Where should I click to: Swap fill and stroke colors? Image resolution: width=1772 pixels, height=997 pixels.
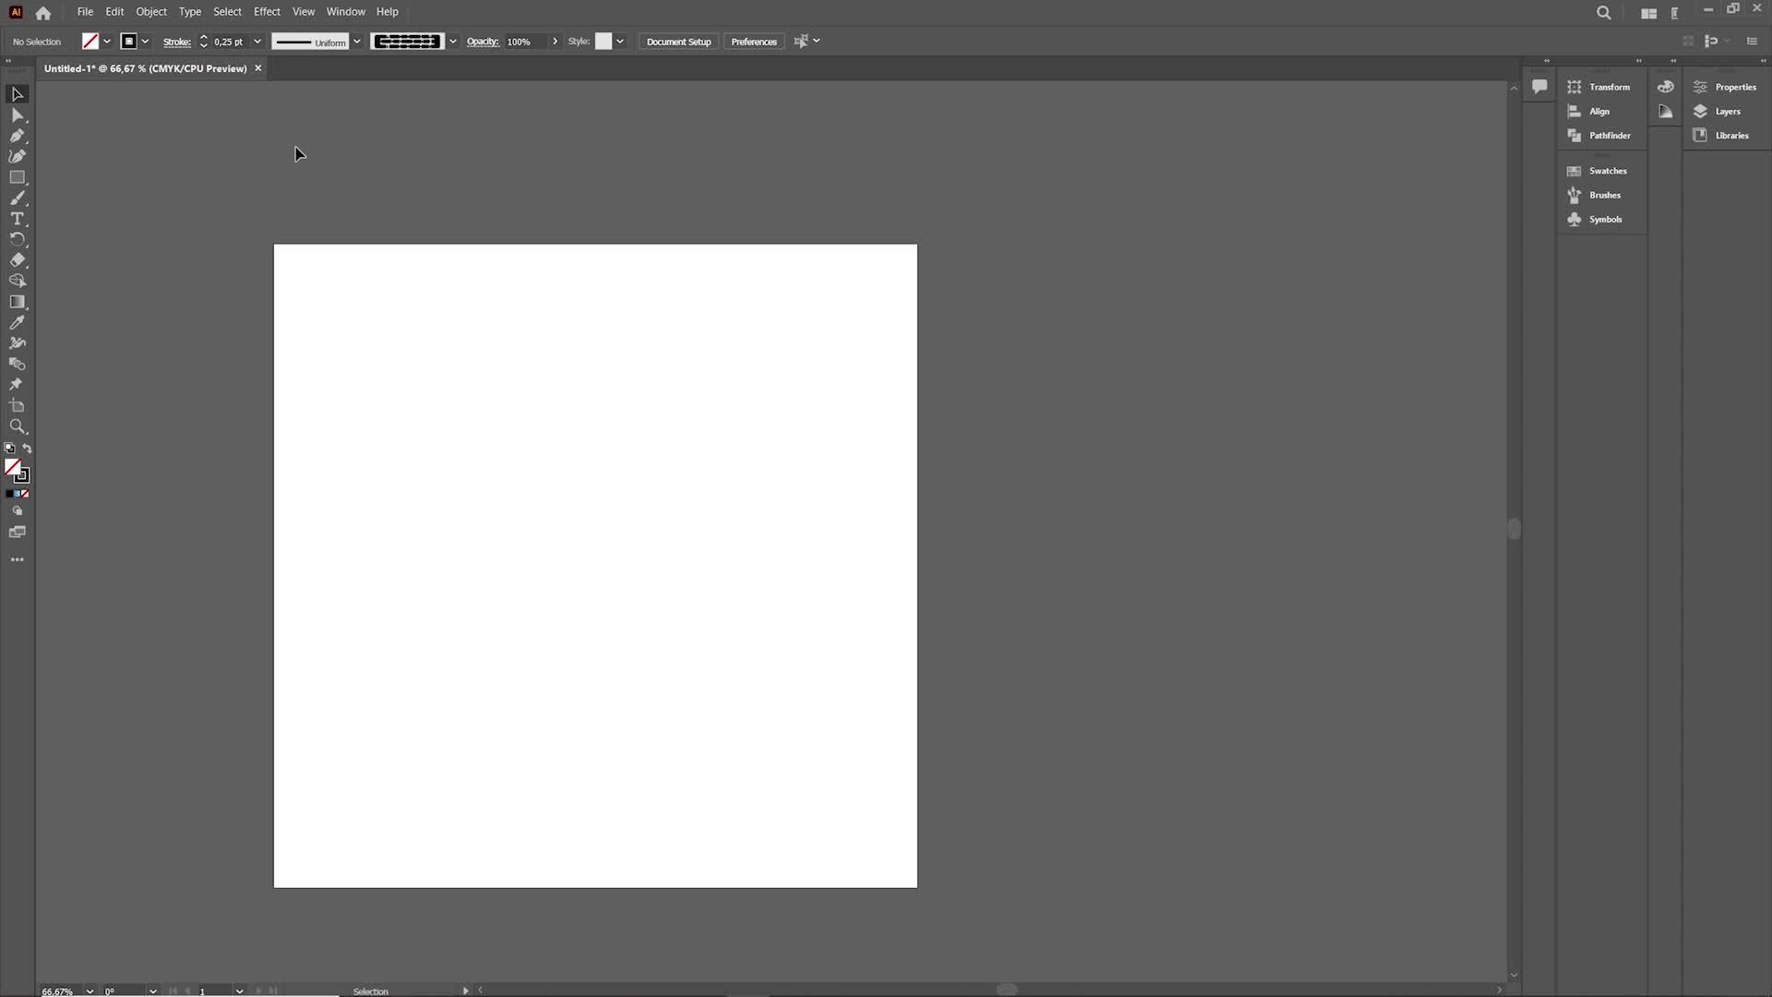pyautogui.click(x=28, y=449)
